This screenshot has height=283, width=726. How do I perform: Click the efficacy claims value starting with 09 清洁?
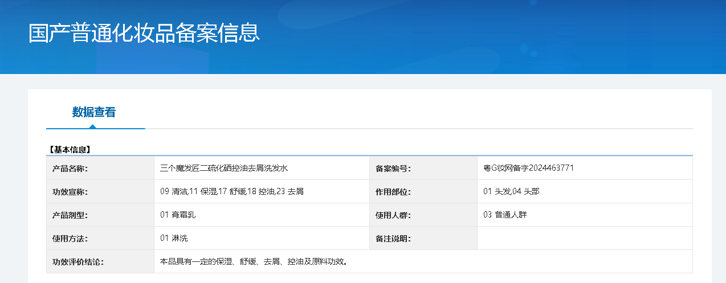click(x=232, y=191)
